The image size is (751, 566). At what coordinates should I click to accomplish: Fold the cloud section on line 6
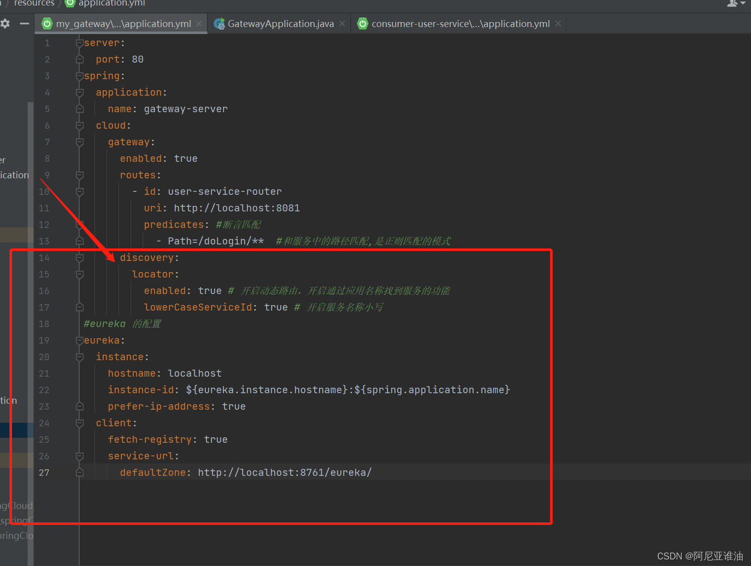click(x=79, y=126)
